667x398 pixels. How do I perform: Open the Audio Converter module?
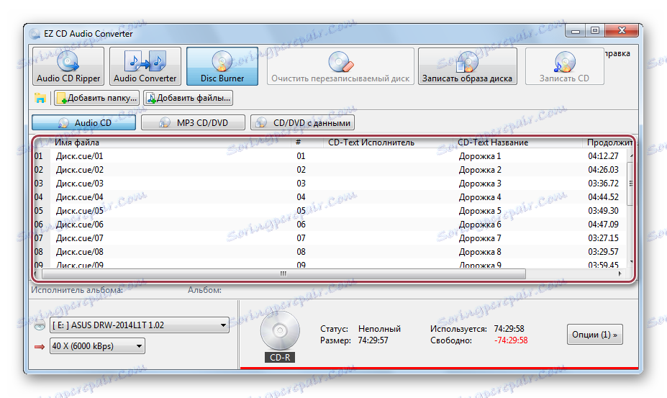145,66
